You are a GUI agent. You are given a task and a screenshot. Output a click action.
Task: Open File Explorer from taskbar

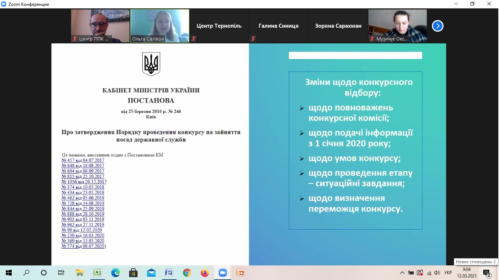click(80, 273)
